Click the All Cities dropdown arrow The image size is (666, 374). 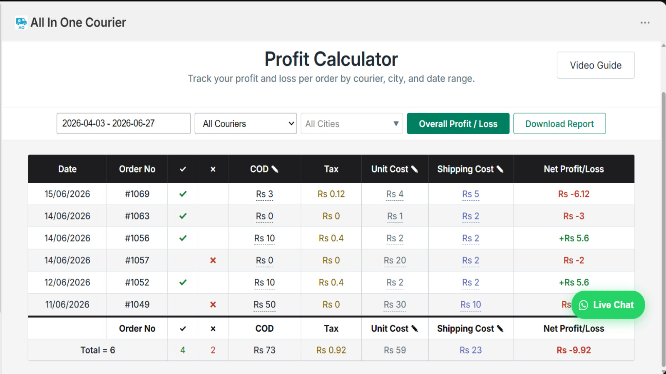coord(396,124)
